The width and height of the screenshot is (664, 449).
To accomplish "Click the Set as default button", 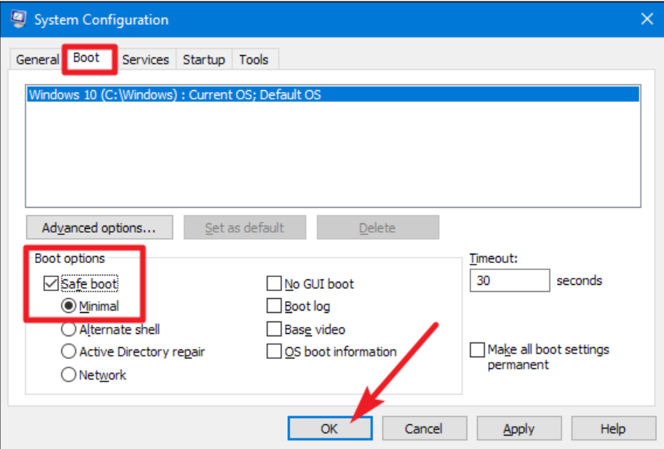I will pyautogui.click(x=244, y=228).
